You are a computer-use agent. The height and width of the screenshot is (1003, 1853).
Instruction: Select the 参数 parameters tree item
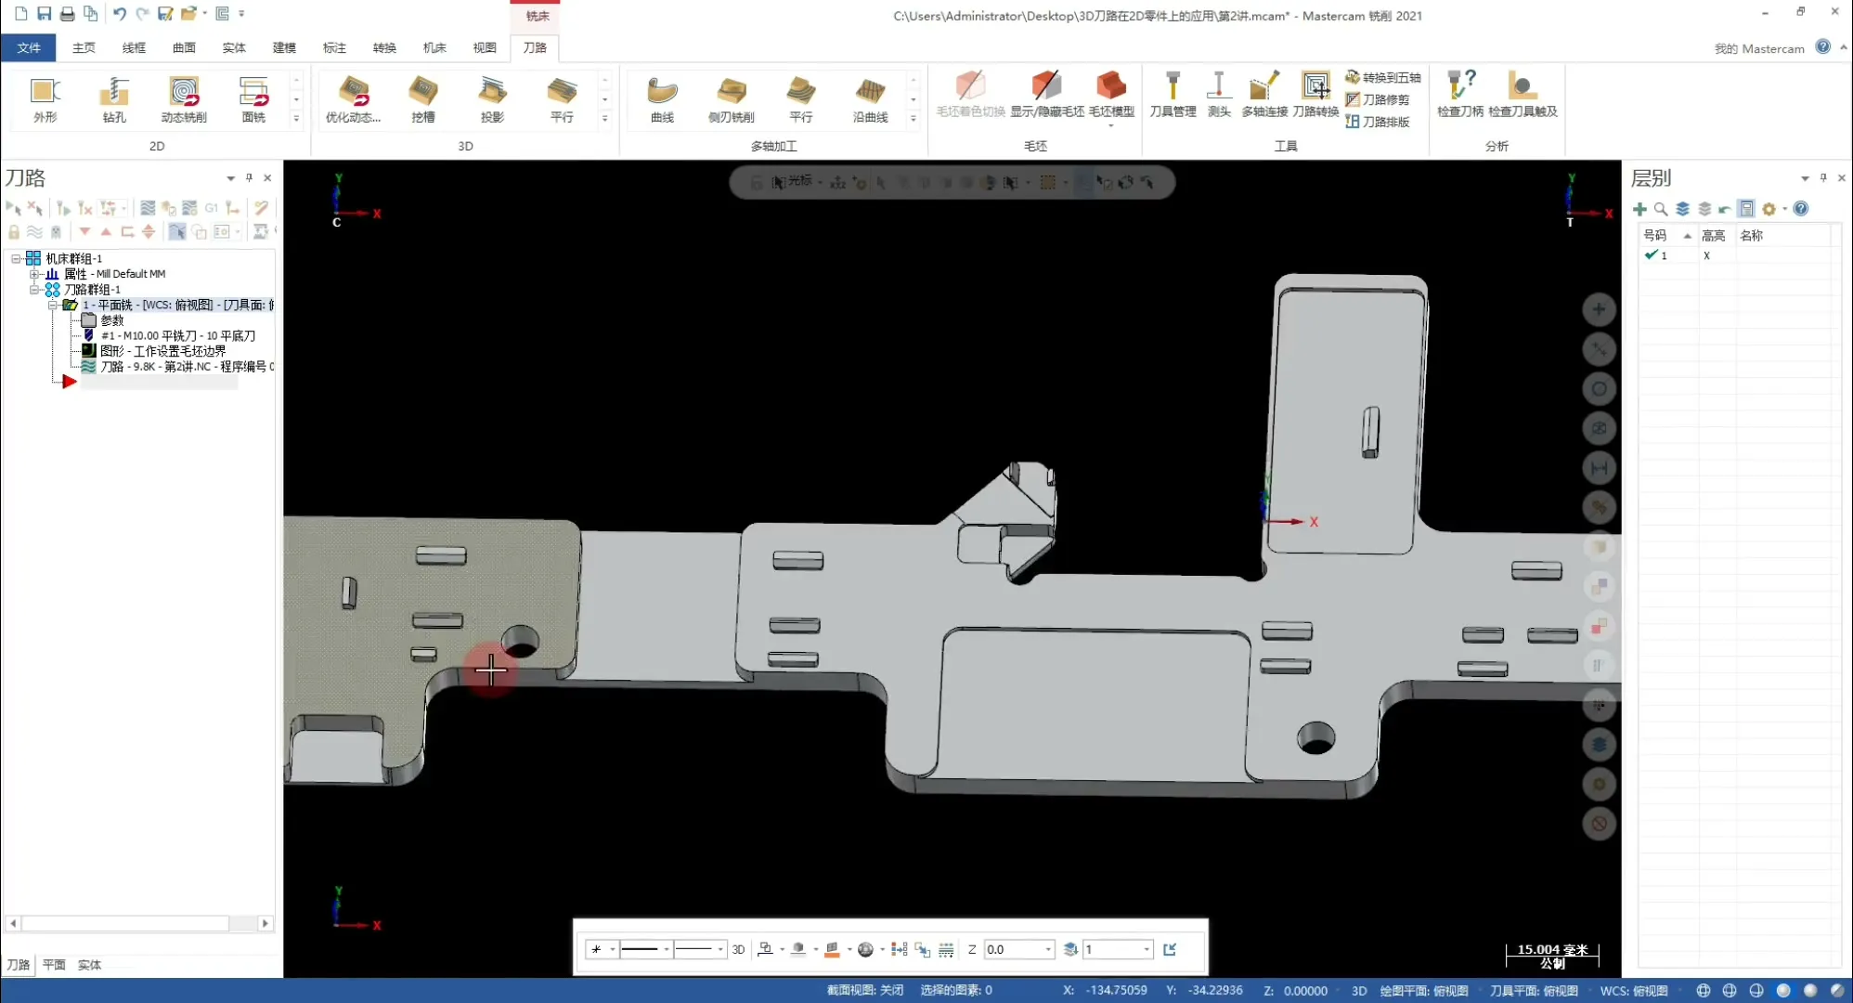[x=111, y=320]
